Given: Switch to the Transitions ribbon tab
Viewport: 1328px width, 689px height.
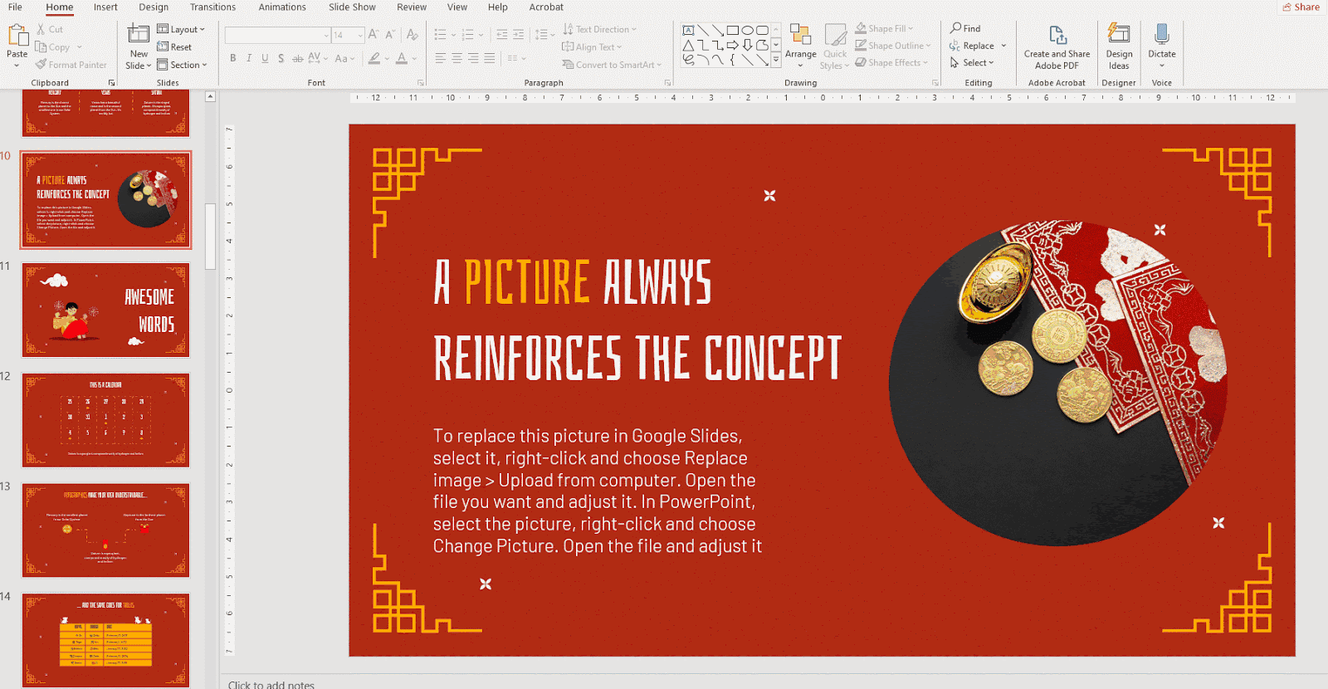Looking at the screenshot, I should (212, 7).
